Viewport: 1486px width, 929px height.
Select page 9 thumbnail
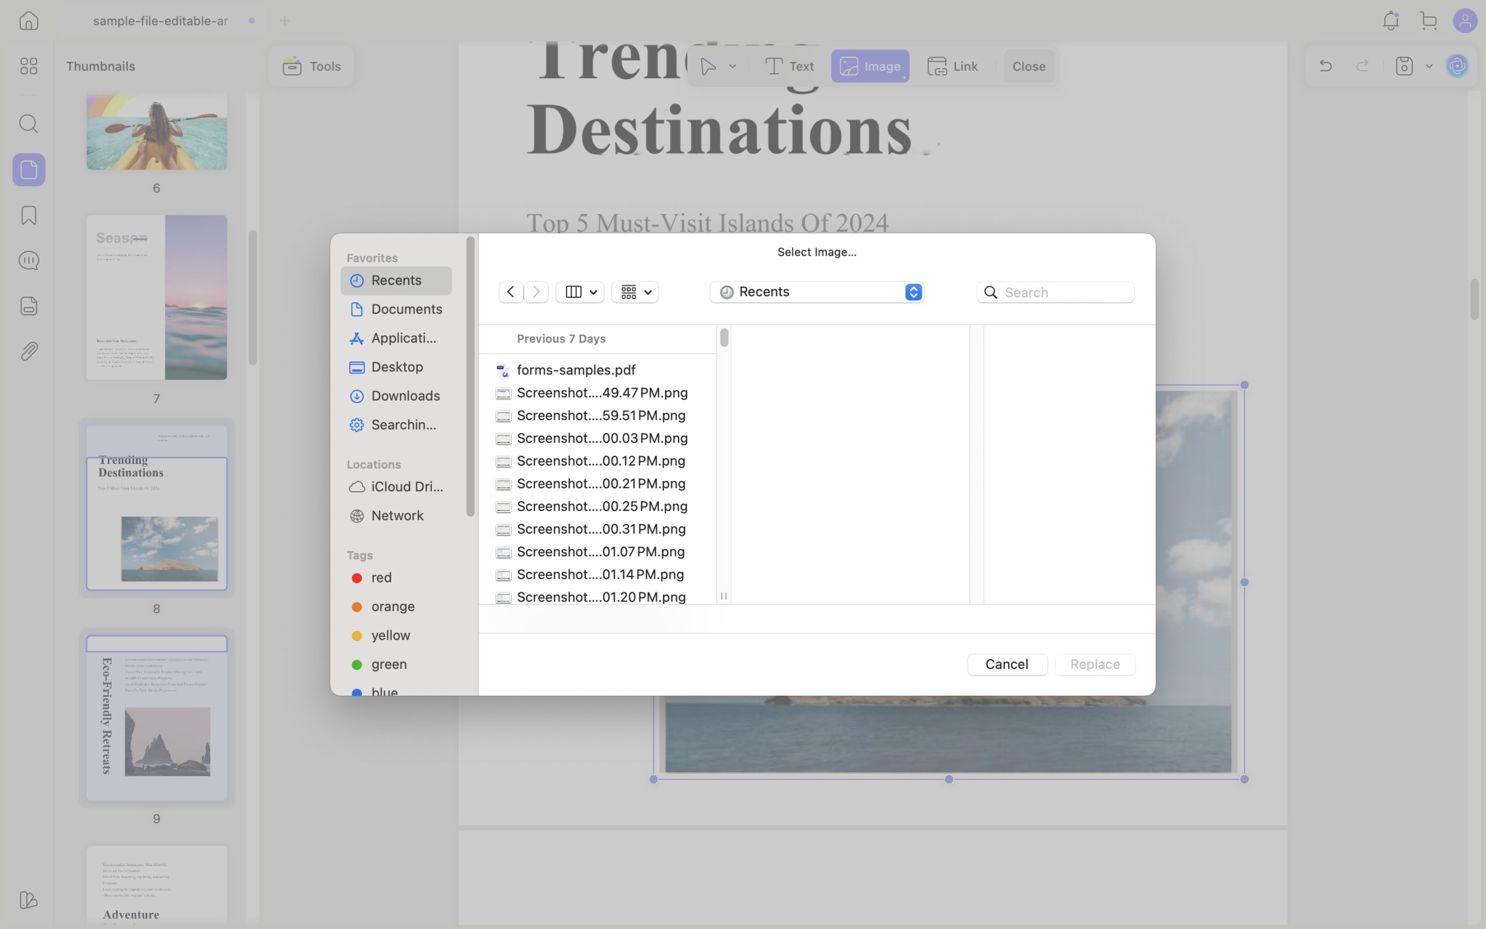click(x=157, y=718)
